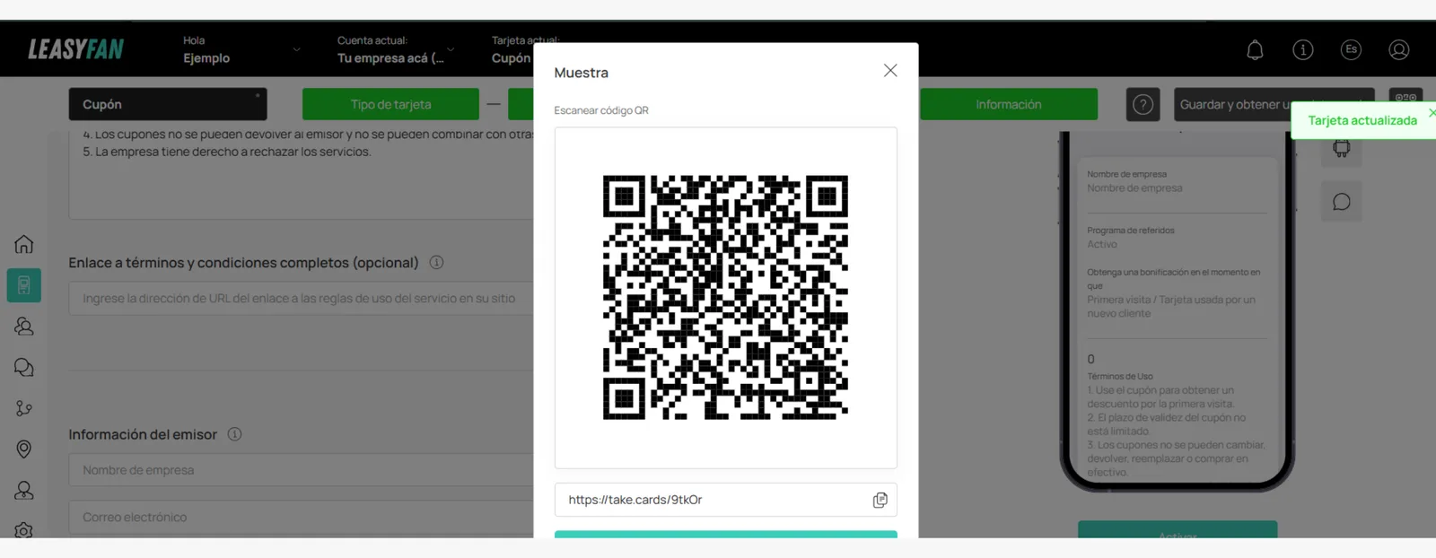
Task: Open the notifications bell
Action: (1255, 50)
